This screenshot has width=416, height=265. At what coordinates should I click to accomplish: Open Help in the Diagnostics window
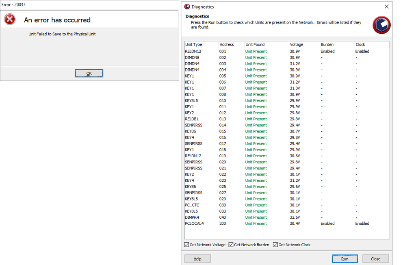click(197, 258)
